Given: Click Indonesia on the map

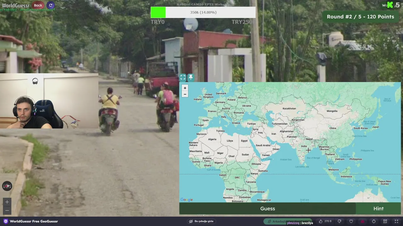Looking at the screenshot, I should [x=346, y=176].
